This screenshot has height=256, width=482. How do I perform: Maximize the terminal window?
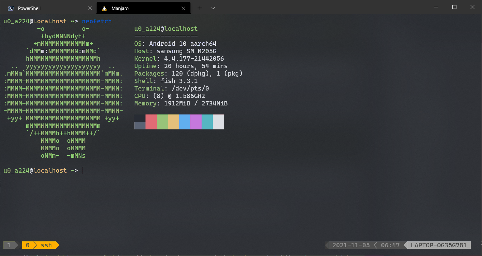pos(454,7)
